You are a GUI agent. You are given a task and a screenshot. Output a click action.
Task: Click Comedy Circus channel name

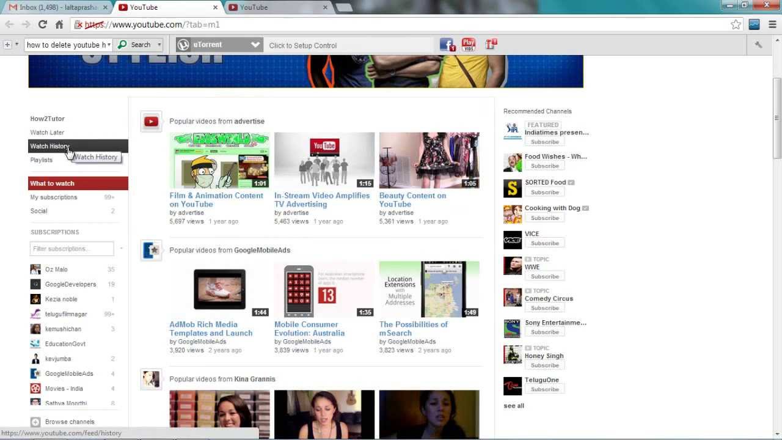(x=549, y=299)
